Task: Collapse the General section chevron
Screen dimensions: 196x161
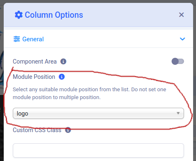Action: pyautogui.click(x=182, y=39)
